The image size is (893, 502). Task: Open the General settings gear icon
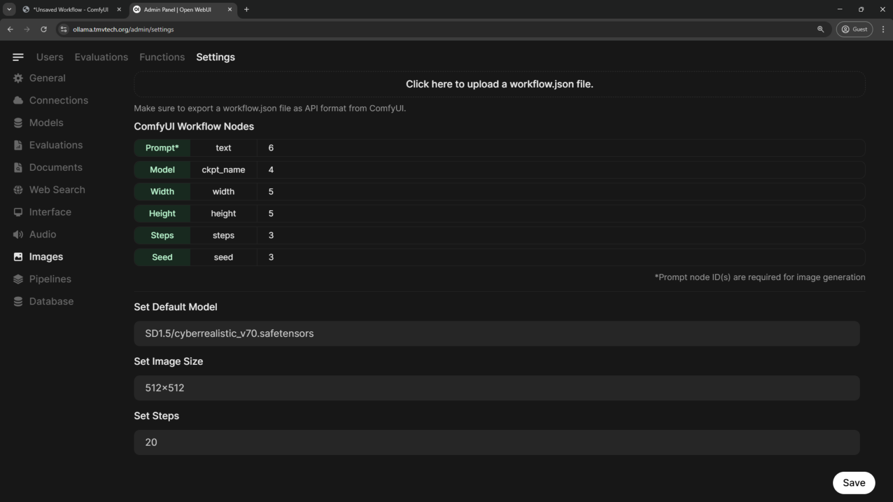point(17,78)
